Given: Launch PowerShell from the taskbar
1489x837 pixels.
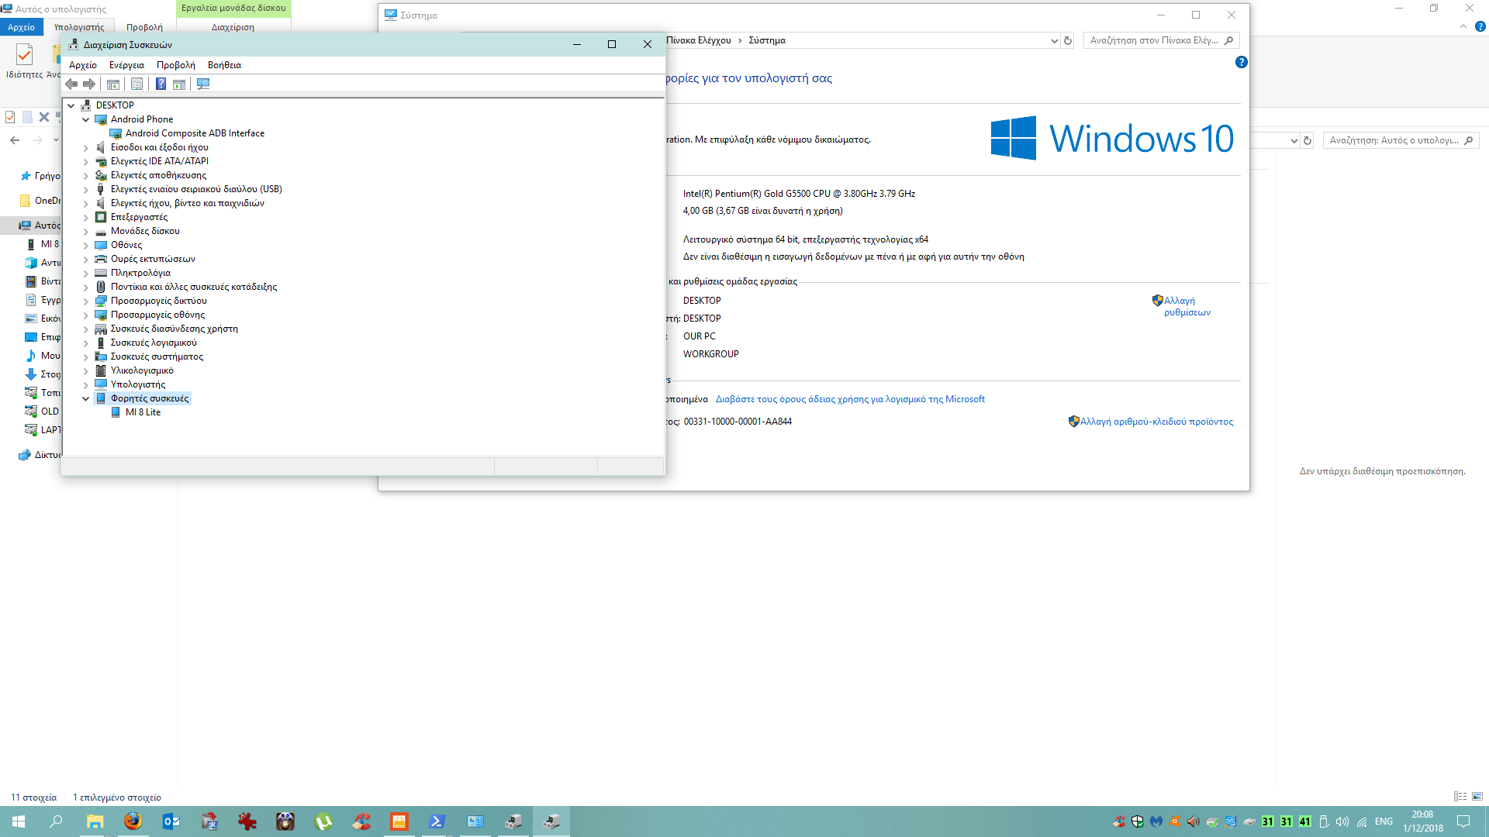Looking at the screenshot, I should (x=437, y=821).
